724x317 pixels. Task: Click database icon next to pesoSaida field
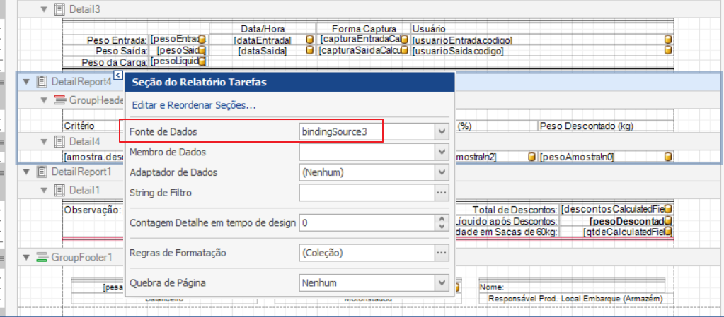[202, 49]
